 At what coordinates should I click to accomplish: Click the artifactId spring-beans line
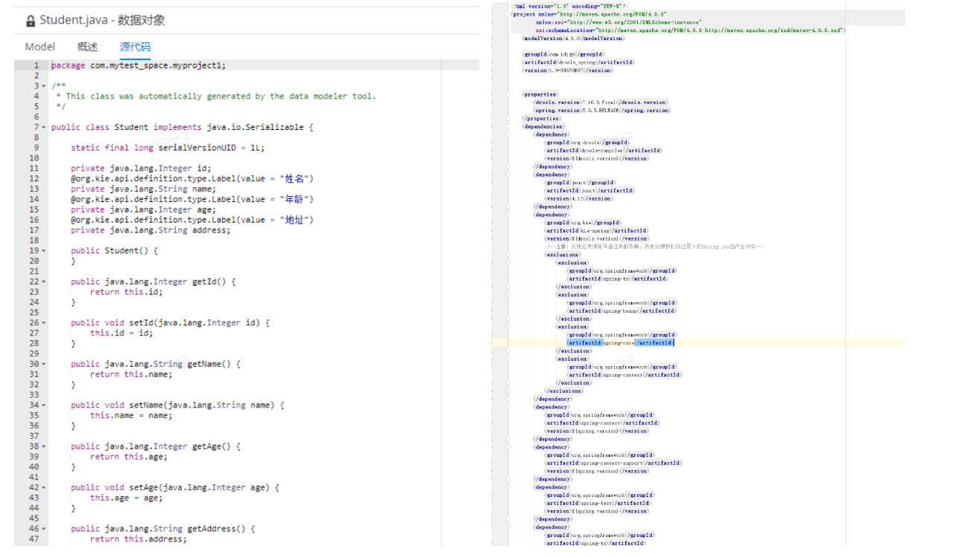point(623,311)
